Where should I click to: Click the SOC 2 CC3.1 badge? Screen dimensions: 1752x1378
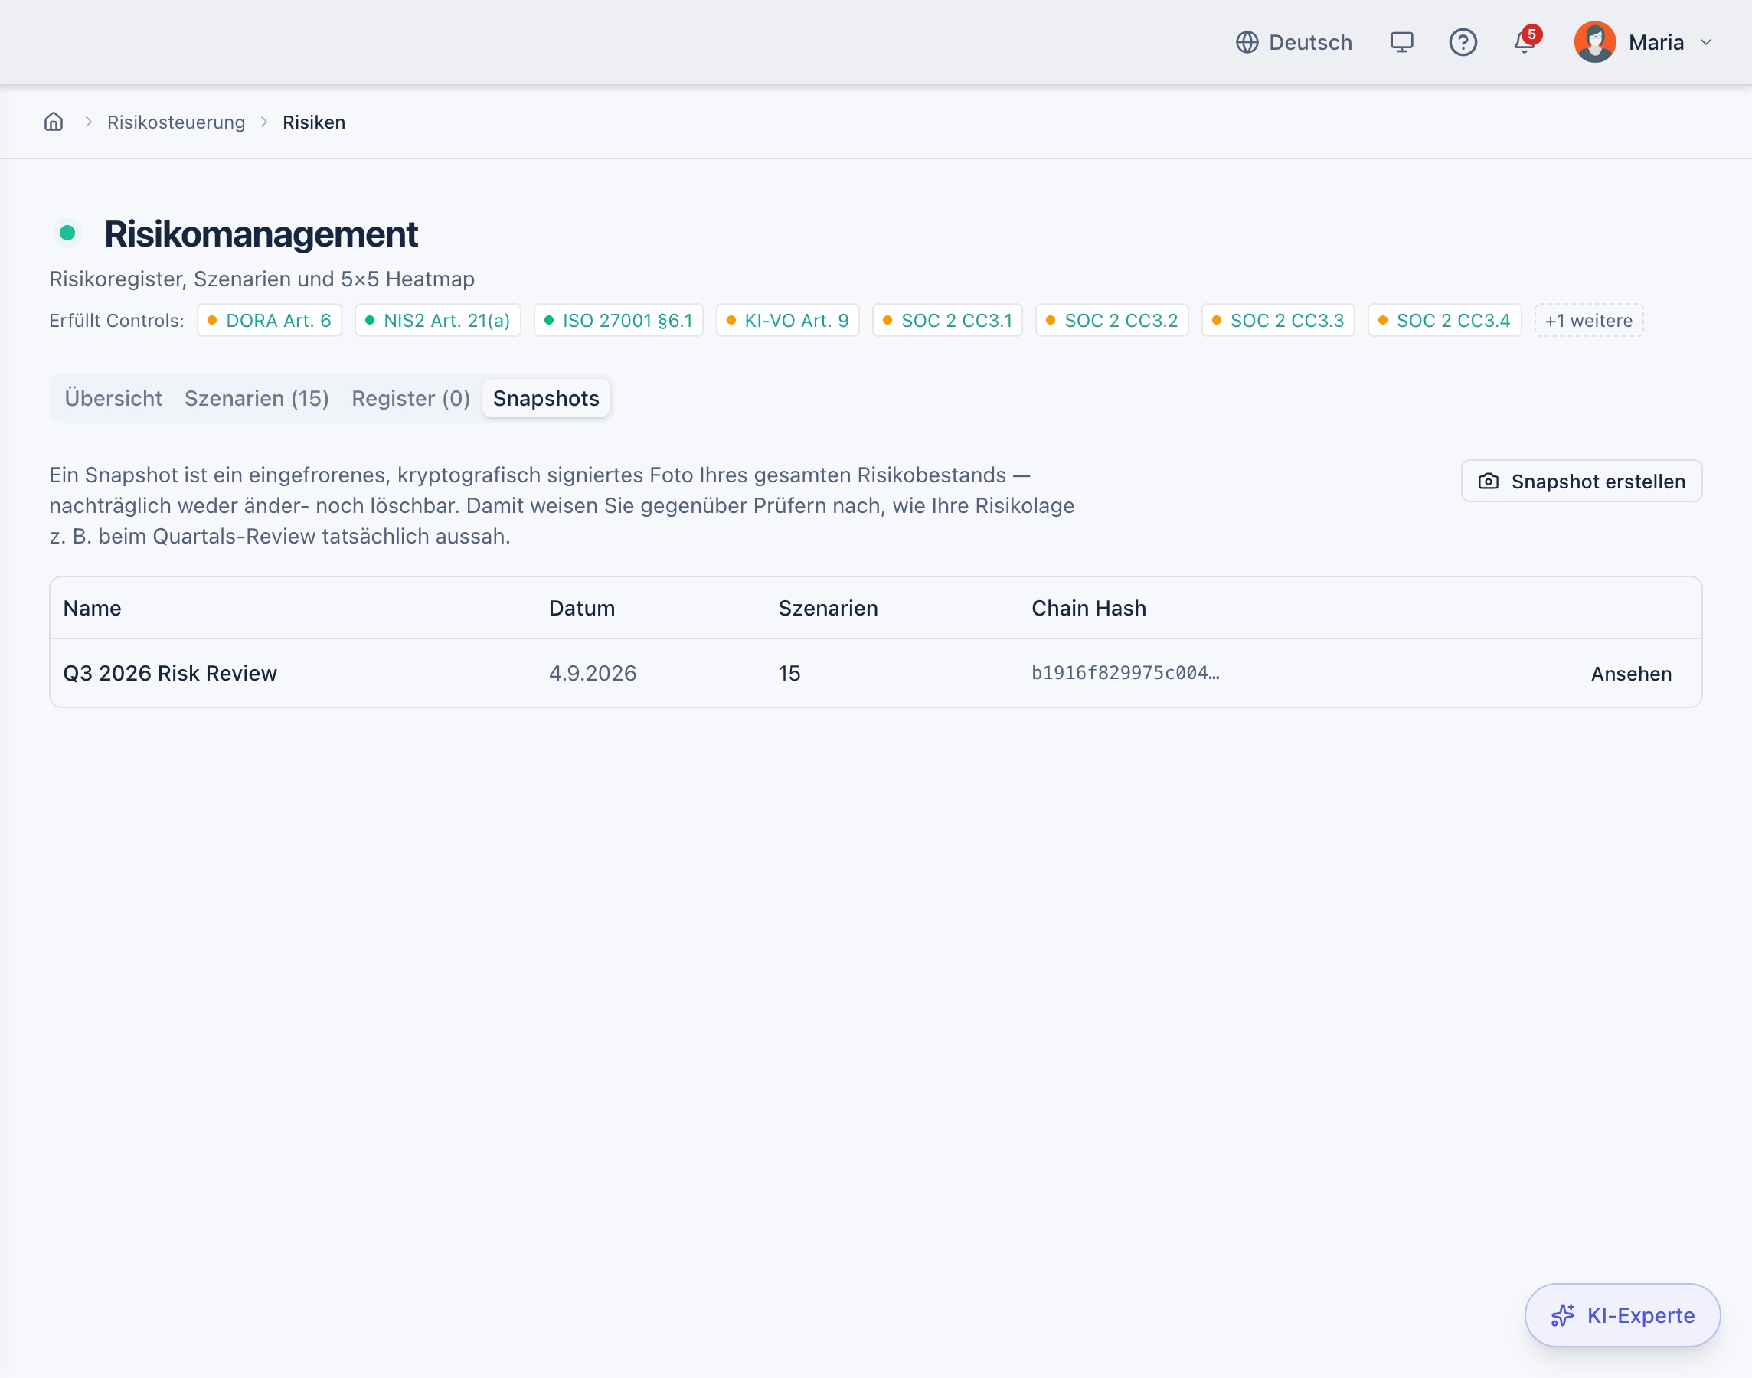[947, 320]
